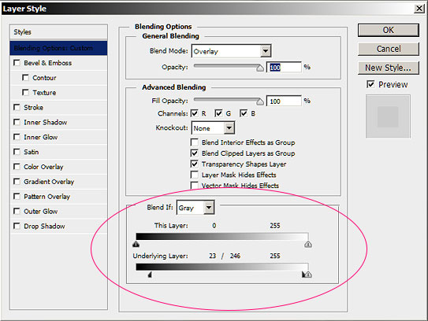428x321 pixels.
Task: Click the Opacity percentage input field
Action: pyautogui.click(x=284, y=68)
